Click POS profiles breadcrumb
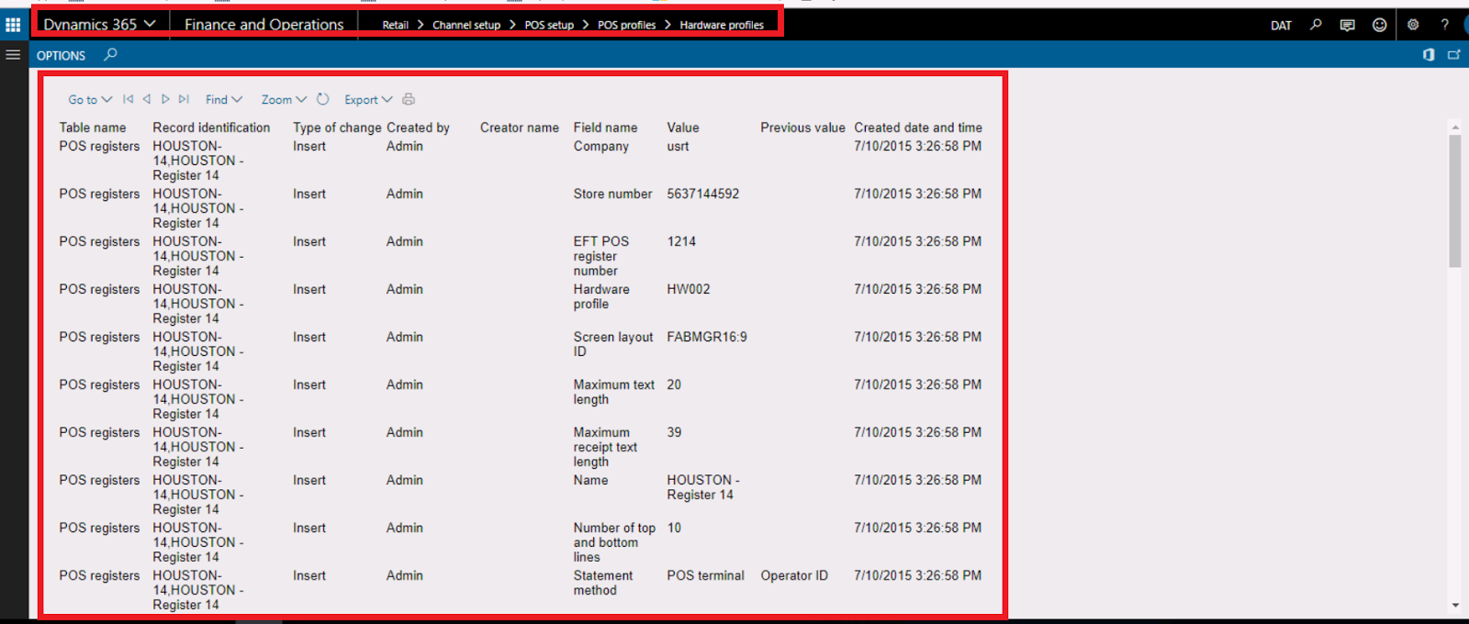Image resolution: width=1469 pixels, height=624 pixels. (x=627, y=25)
